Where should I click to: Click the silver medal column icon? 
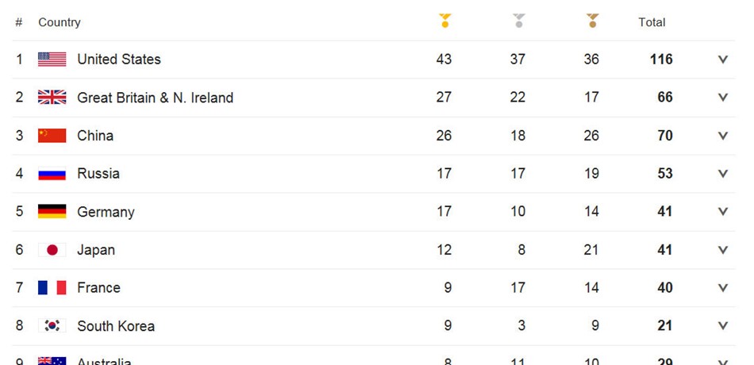[518, 21]
